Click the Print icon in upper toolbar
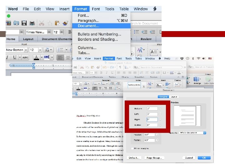The image size is (225, 168). 32,23
